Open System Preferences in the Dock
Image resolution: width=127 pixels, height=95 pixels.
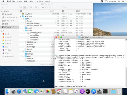pos(99,91)
